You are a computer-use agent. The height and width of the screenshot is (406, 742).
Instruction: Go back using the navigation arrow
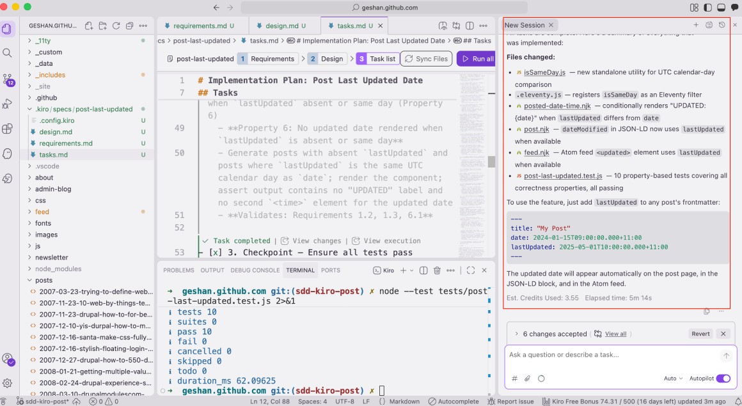tap(216, 8)
